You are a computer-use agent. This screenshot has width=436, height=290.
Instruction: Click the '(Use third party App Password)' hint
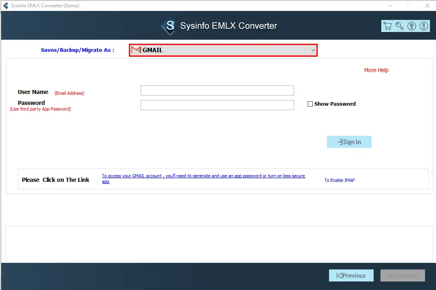click(41, 109)
